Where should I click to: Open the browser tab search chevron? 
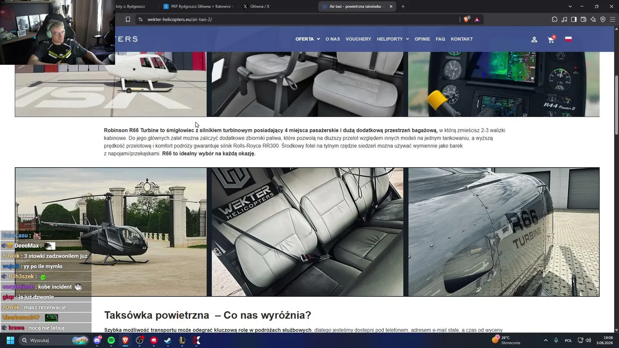tap(570, 6)
